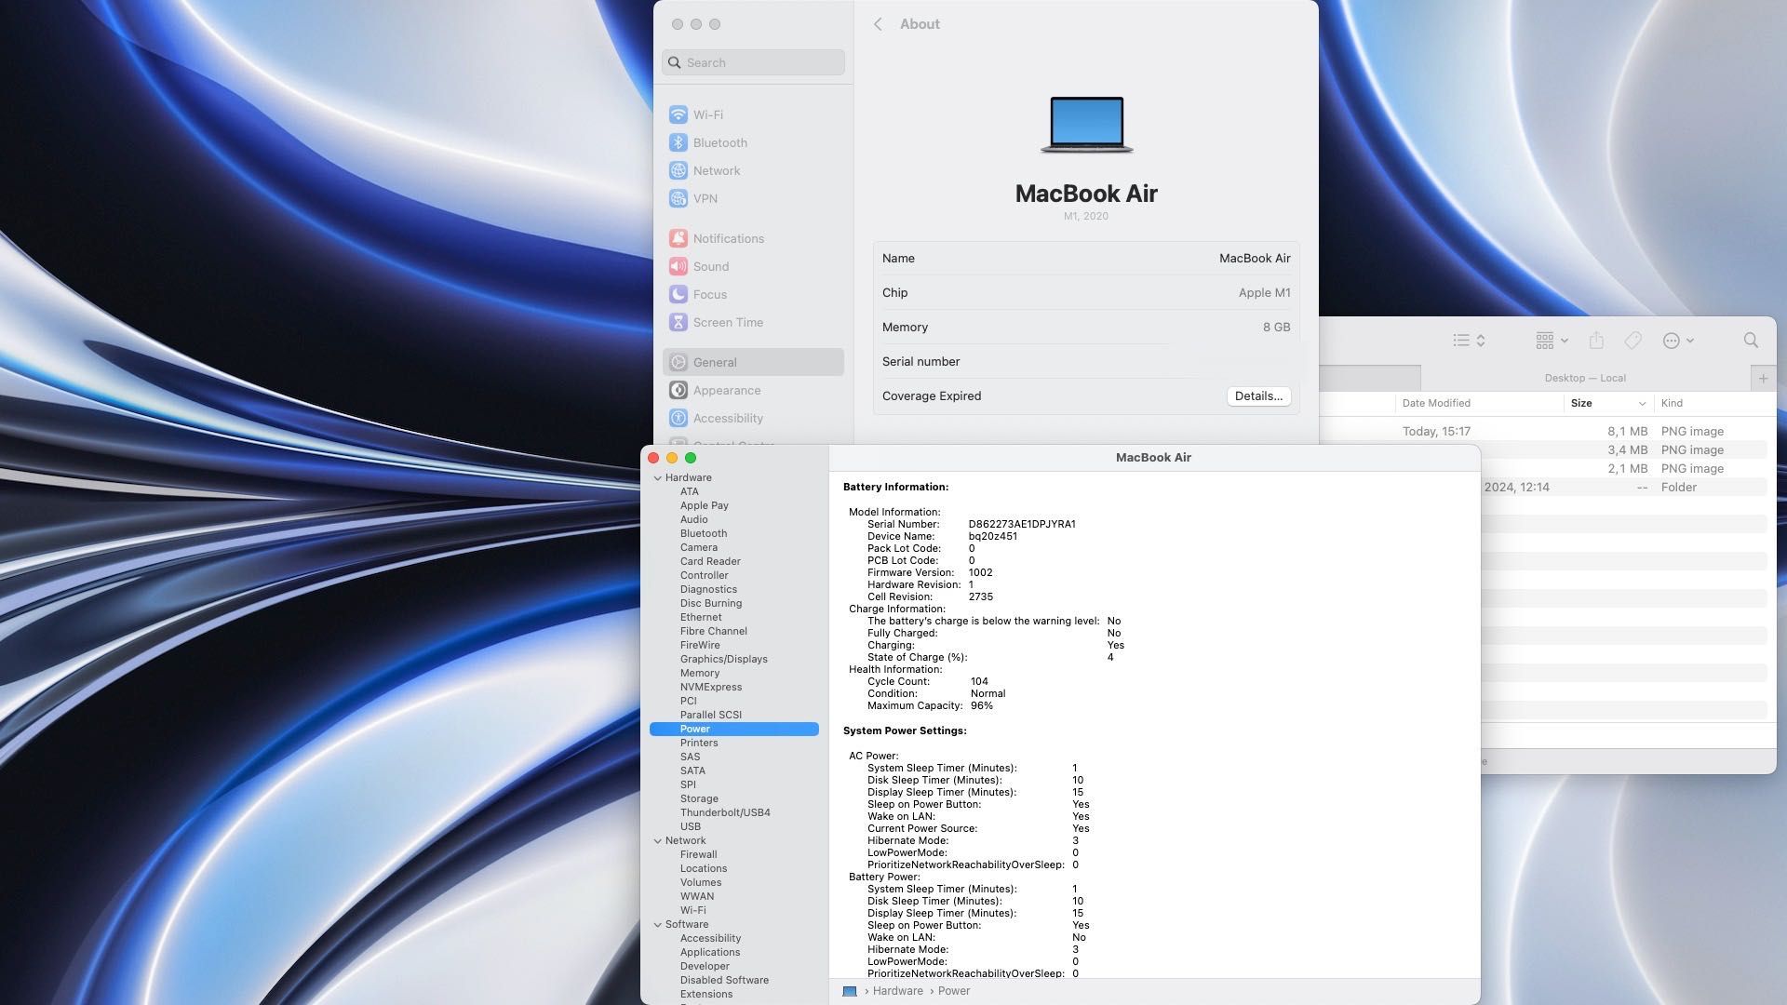Select Graphics/Displays in Hardware list
This screenshot has height=1005, width=1787.
723,659
